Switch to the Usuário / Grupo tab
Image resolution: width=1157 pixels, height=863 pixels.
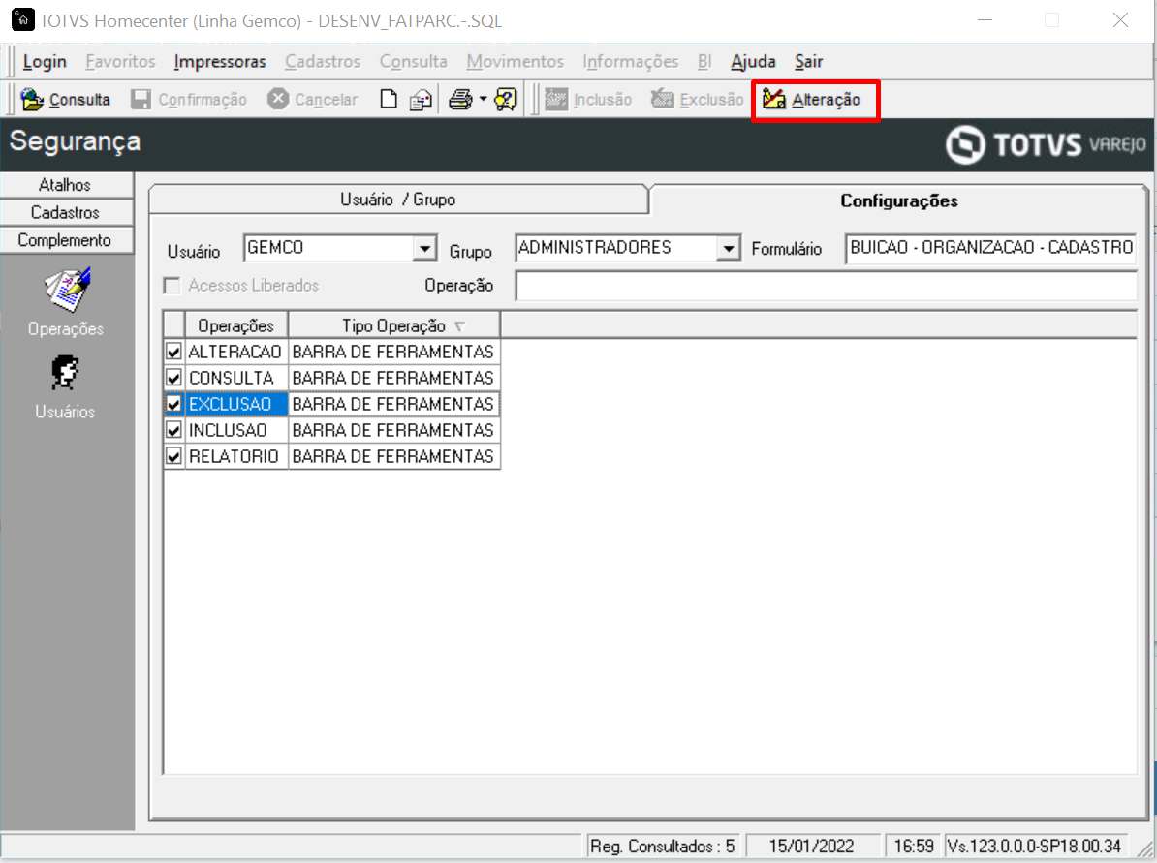397,200
